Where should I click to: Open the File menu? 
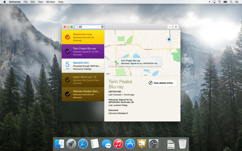[x=25, y=2]
